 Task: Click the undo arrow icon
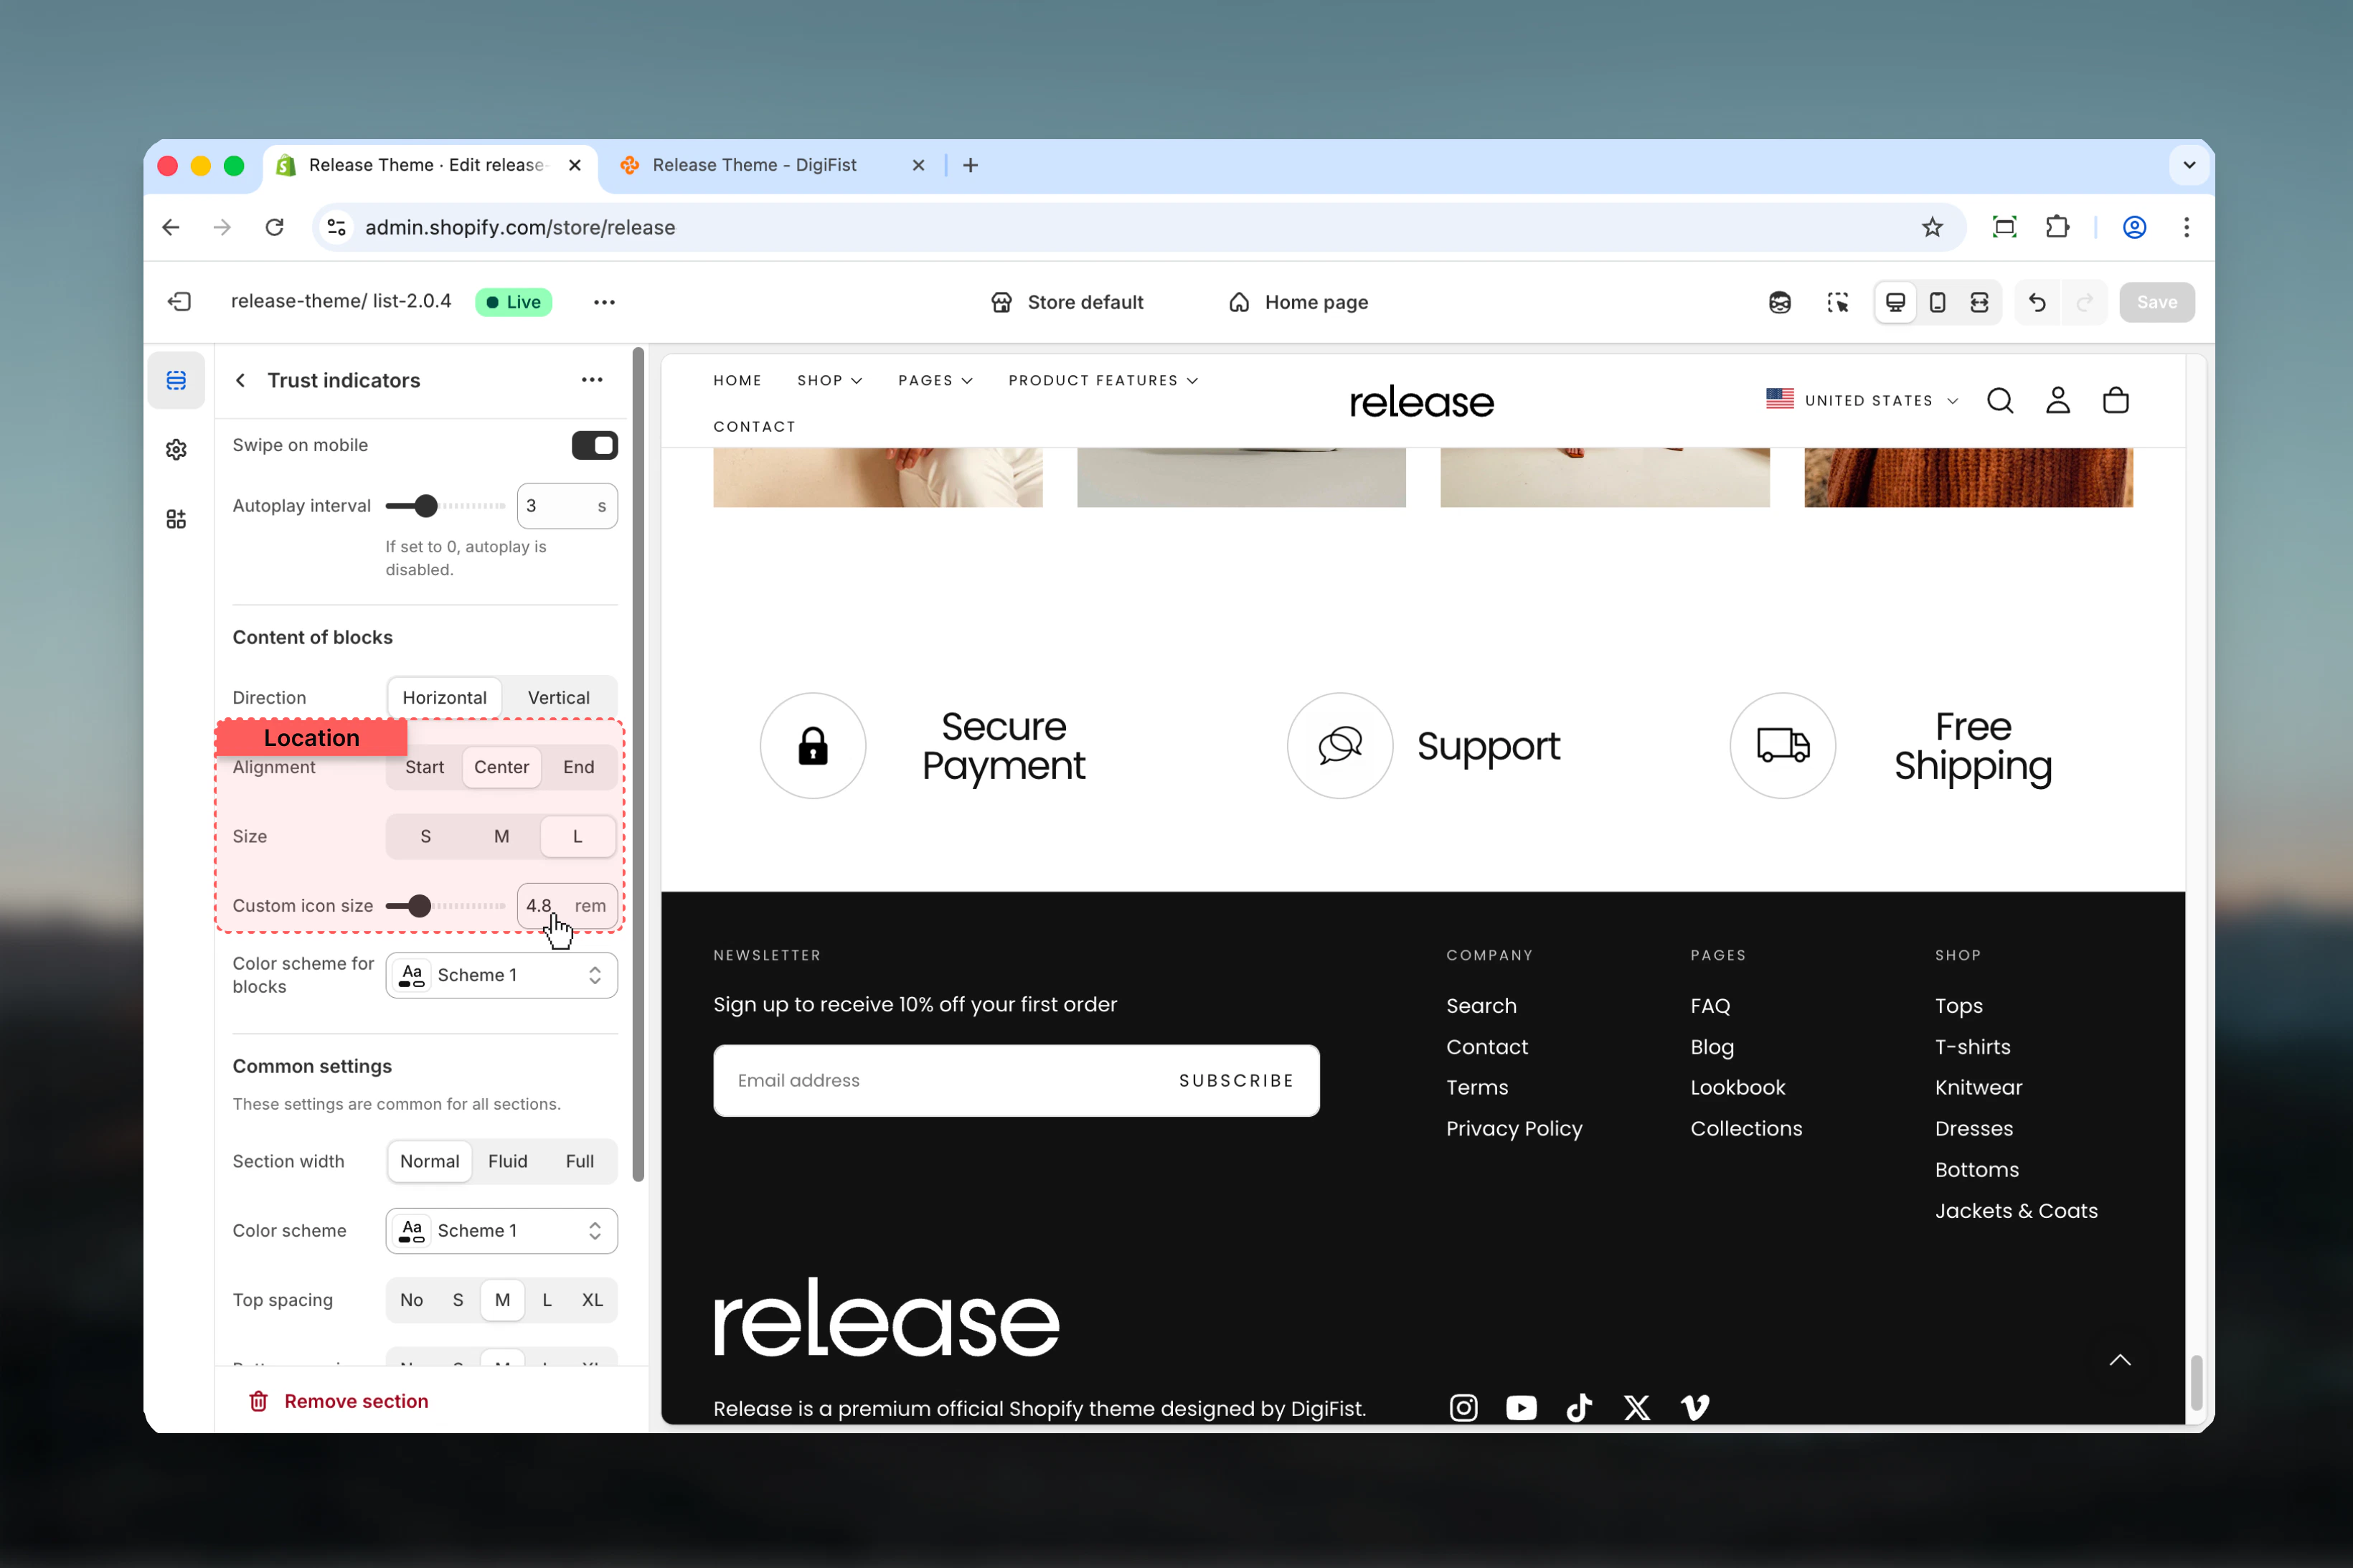(x=2037, y=302)
